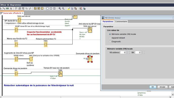Click reference button next to Bit field
Viewport: 174px width, 98px height.
[x=144, y=52]
